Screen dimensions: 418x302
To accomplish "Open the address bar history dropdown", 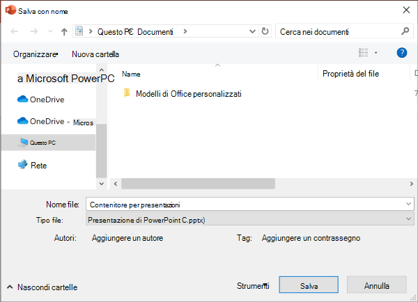I will coord(252,31).
